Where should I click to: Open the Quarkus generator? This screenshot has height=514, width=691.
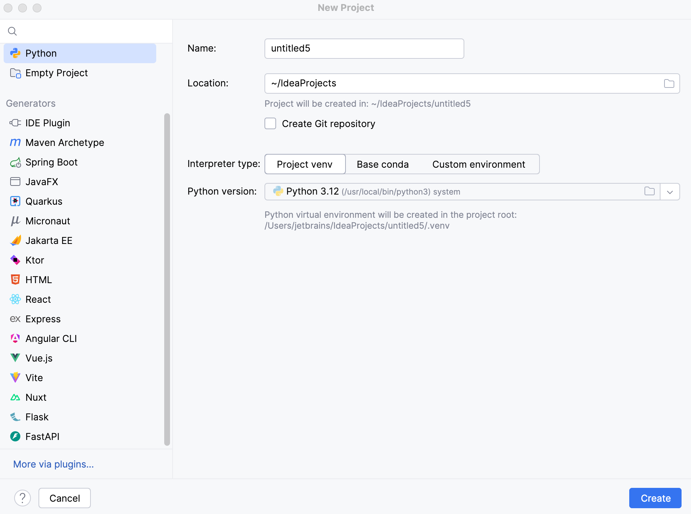pyautogui.click(x=44, y=201)
